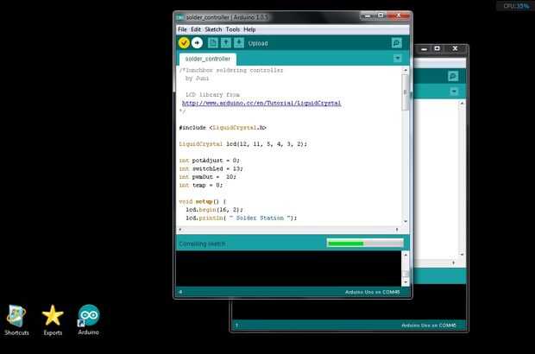Screen dimensions: 535x354
Task: Follow the arduino.cc LiquidCrystal tutorial link
Action: [261, 103]
